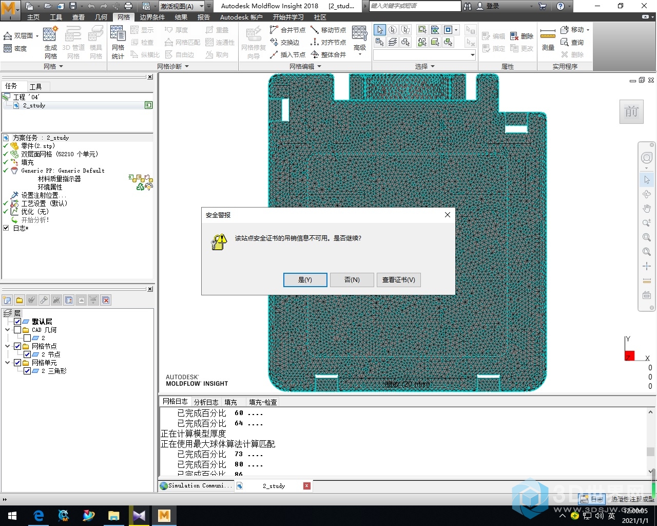Select the 2_study item in the project tree
The width and height of the screenshot is (657, 526).
34,105
